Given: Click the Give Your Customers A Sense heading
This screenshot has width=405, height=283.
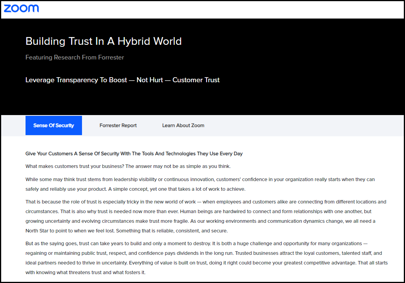Looking at the screenshot, I should tap(134, 154).
